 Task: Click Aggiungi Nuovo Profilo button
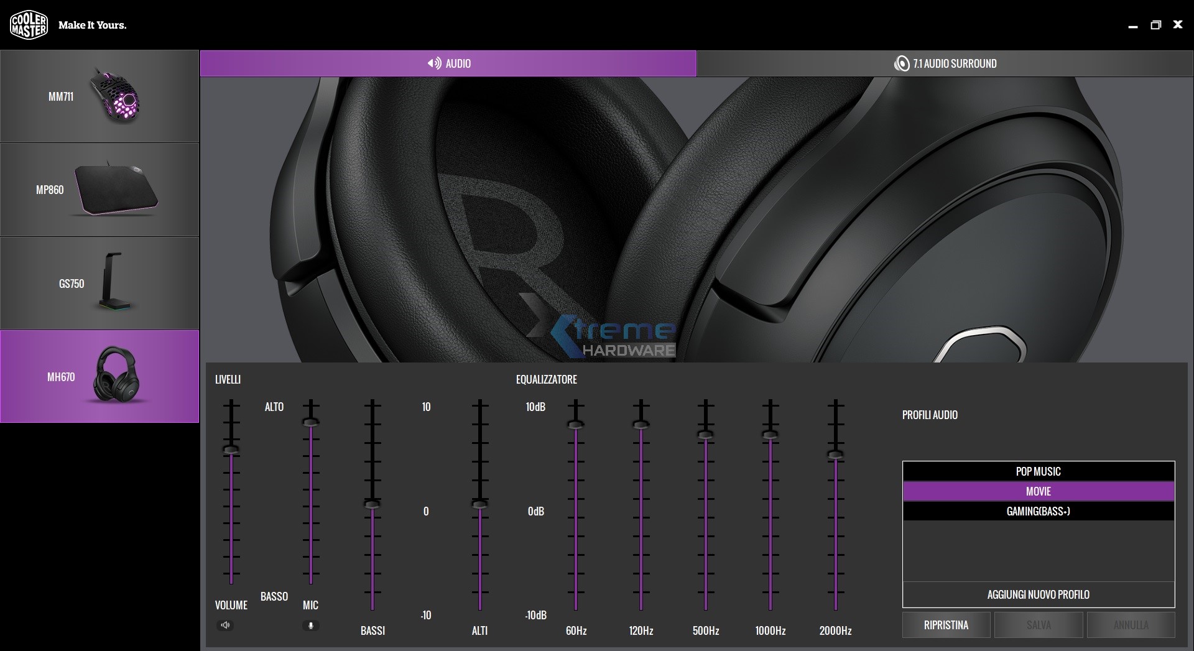(1038, 594)
